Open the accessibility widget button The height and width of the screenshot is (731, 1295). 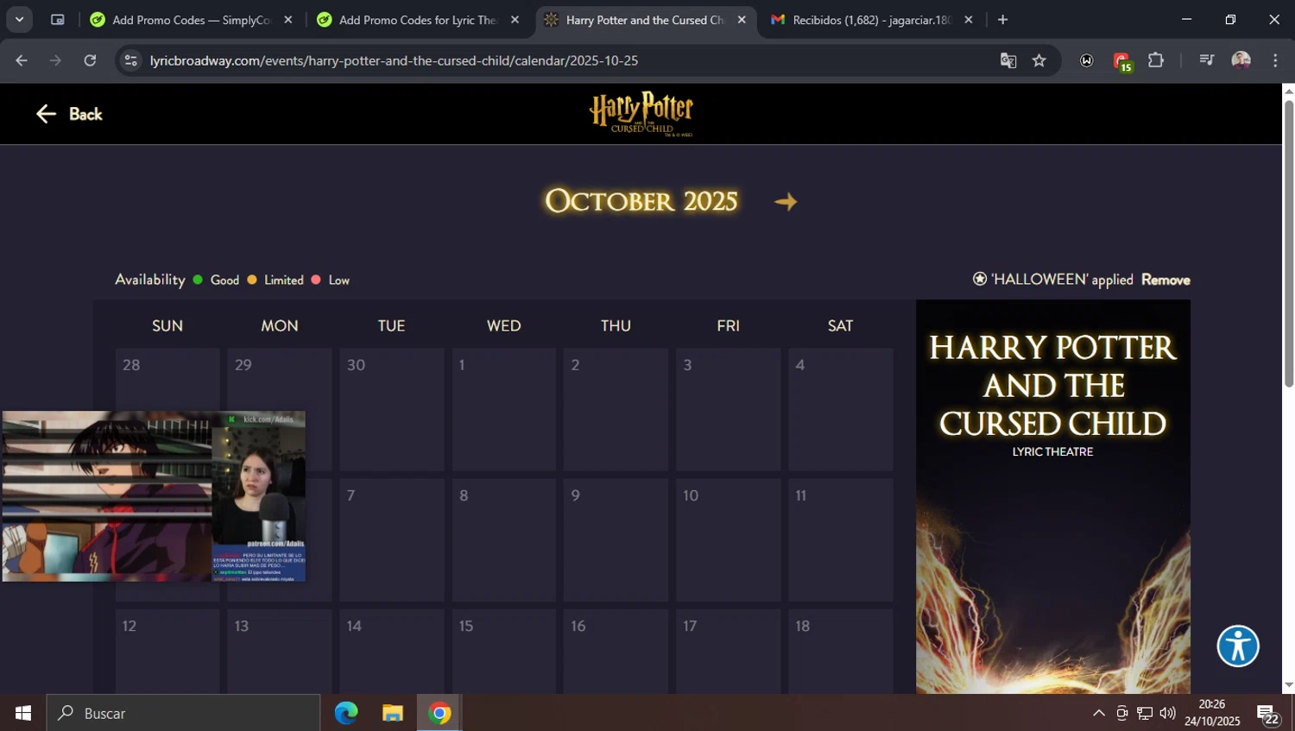pos(1238,646)
